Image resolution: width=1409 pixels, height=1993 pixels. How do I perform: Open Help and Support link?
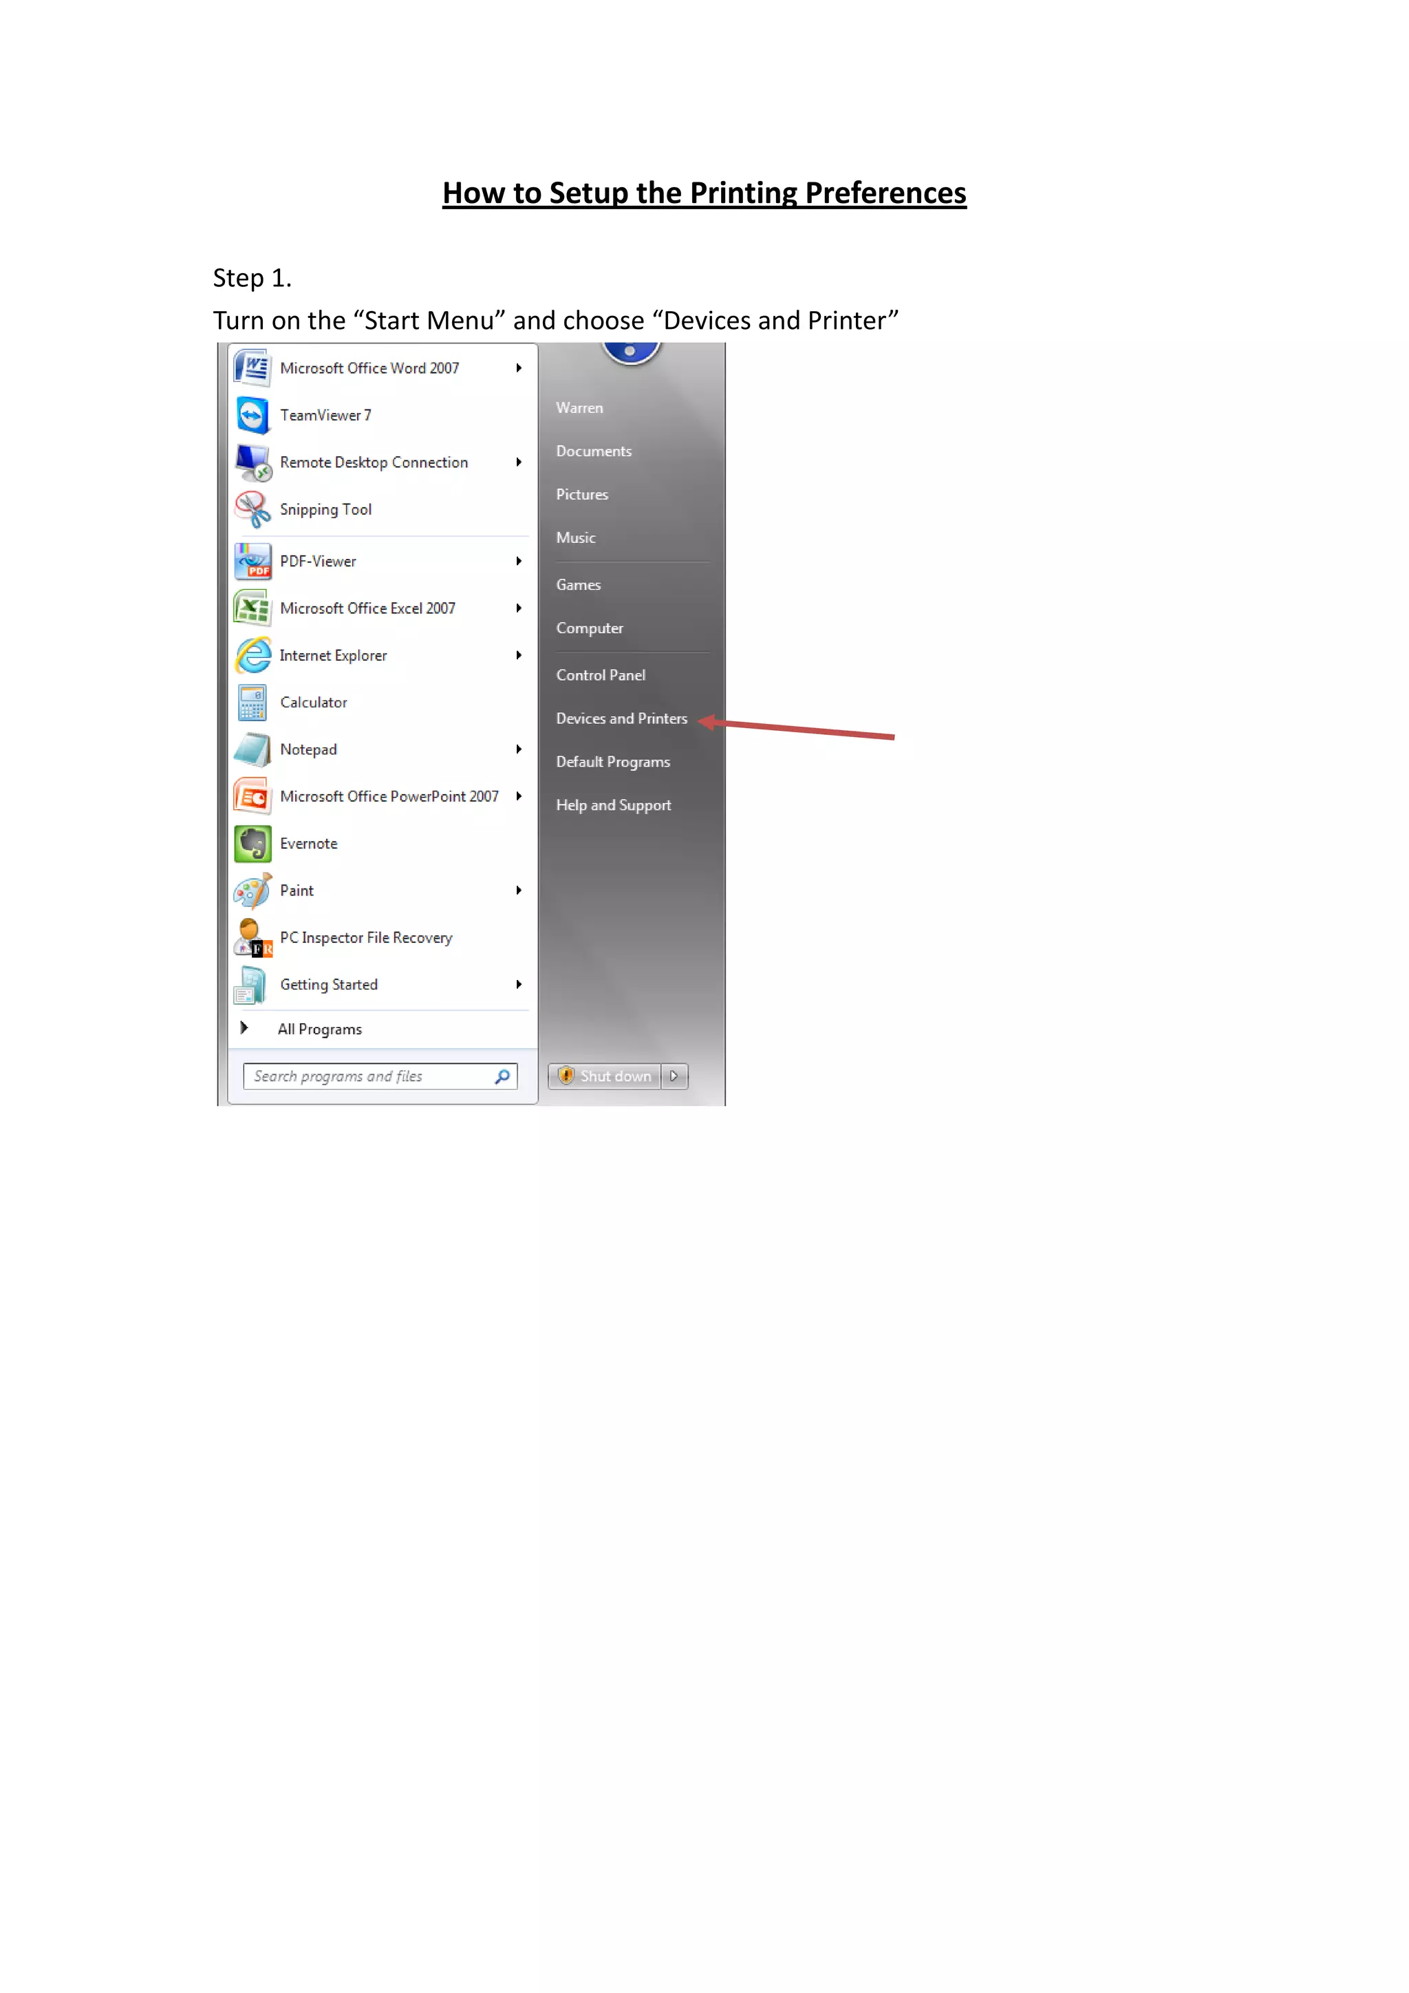[x=614, y=806]
